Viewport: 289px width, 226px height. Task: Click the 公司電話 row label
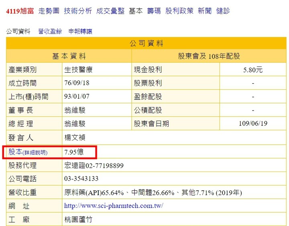point(22,179)
